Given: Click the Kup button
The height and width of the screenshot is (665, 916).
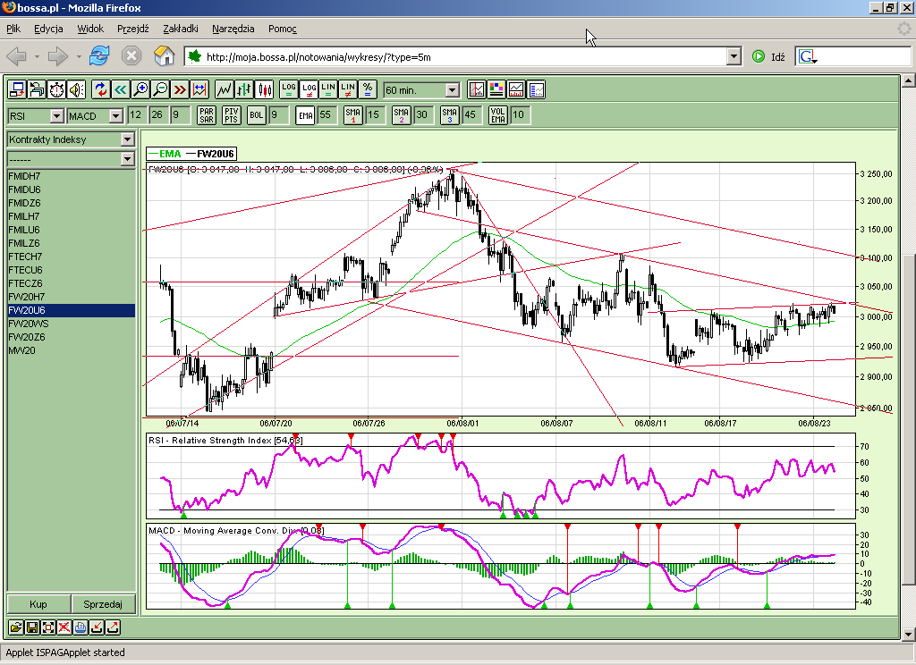Looking at the screenshot, I should (38, 604).
